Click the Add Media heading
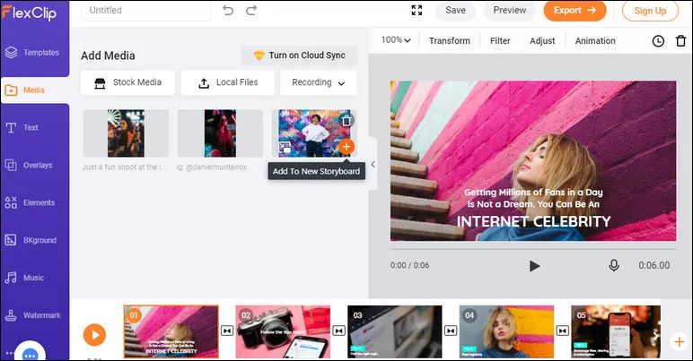 (x=108, y=56)
